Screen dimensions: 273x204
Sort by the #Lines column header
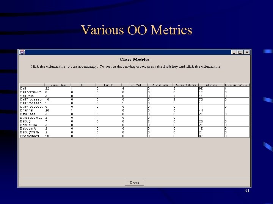(x=211, y=85)
